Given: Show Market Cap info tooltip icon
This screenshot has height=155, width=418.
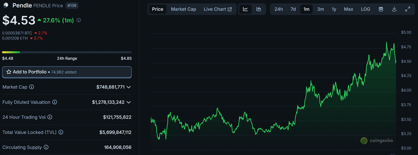Looking at the screenshot, I should (x=32, y=87).
